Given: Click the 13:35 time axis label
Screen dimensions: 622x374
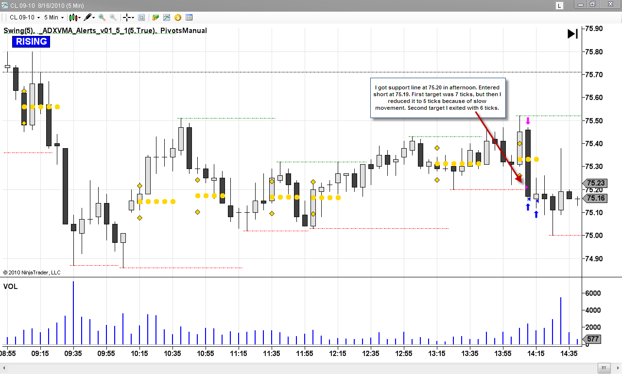Looking at the screenshot, I should point(470,354).
